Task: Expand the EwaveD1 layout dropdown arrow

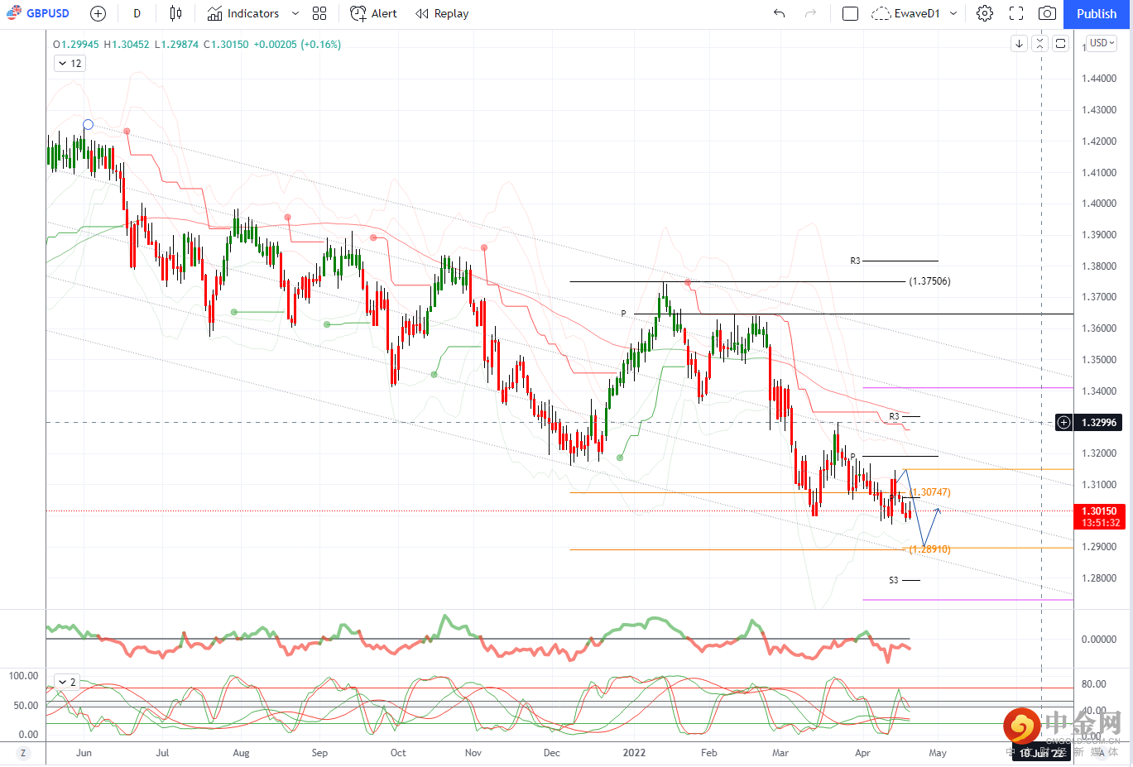Action: 953,13
